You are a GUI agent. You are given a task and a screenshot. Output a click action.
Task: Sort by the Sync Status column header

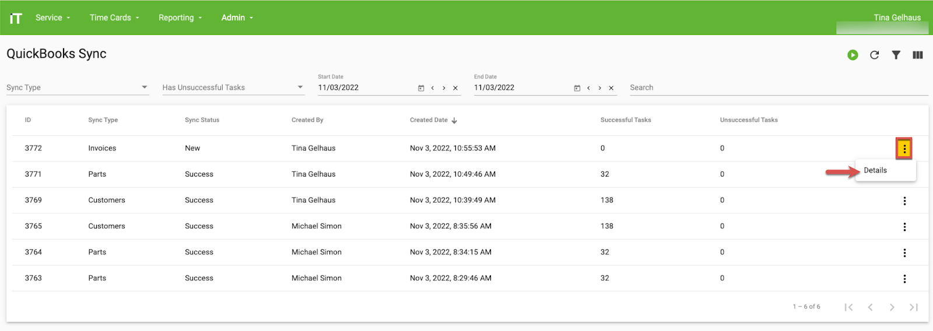tap(202, 120)
